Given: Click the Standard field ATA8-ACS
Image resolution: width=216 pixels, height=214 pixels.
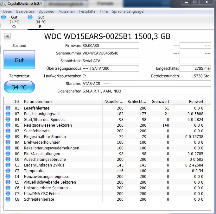Looking at the screenshot, I should pos(147,84).
